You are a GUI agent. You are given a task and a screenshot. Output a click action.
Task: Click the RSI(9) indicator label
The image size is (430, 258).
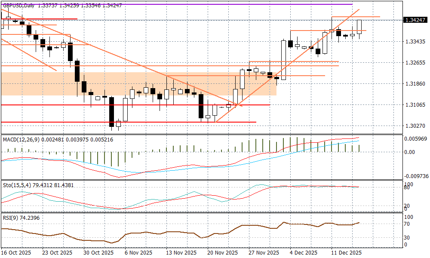coord(11,218)
